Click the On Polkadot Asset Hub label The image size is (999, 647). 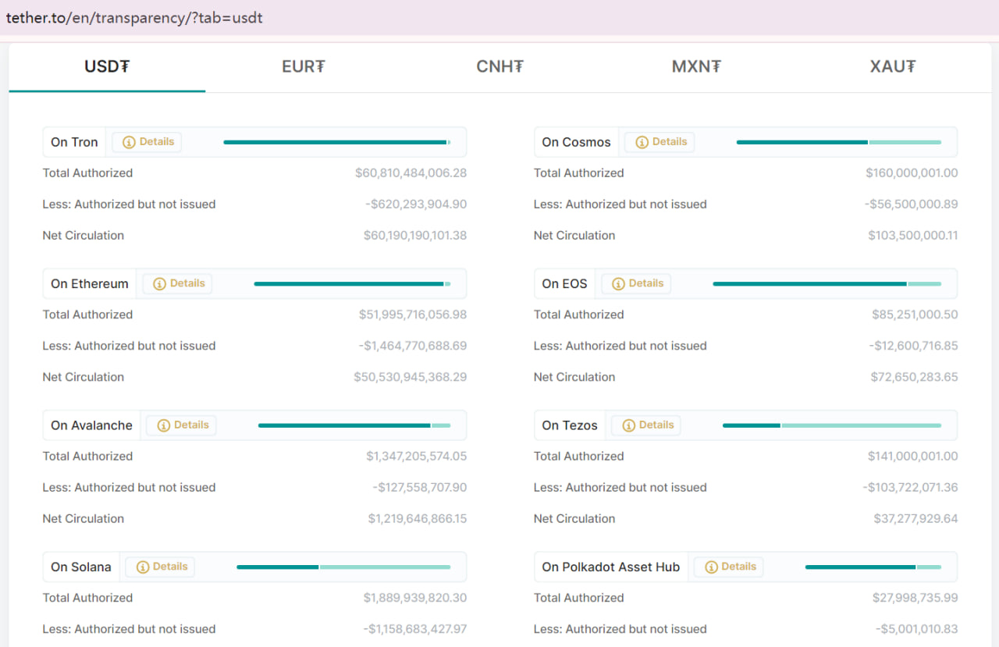[x=611, y=567]
